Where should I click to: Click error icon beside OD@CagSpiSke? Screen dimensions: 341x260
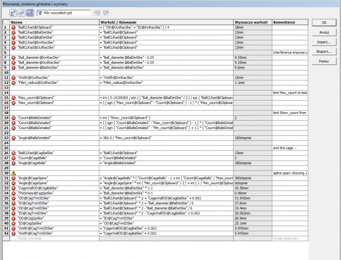[13, 218]
